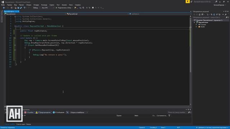Open the Файл menu
230x129 pixels.
(x=3, y=5)
